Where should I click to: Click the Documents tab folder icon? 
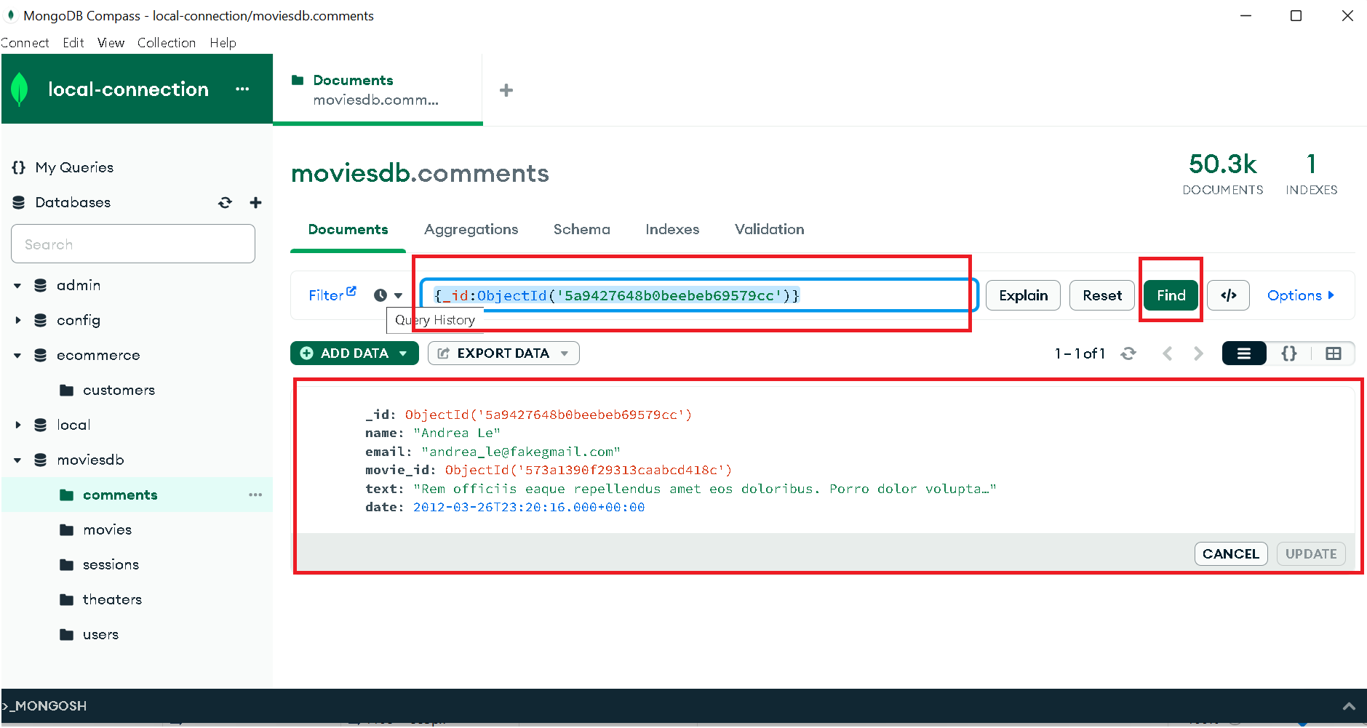tap(298, 80)
